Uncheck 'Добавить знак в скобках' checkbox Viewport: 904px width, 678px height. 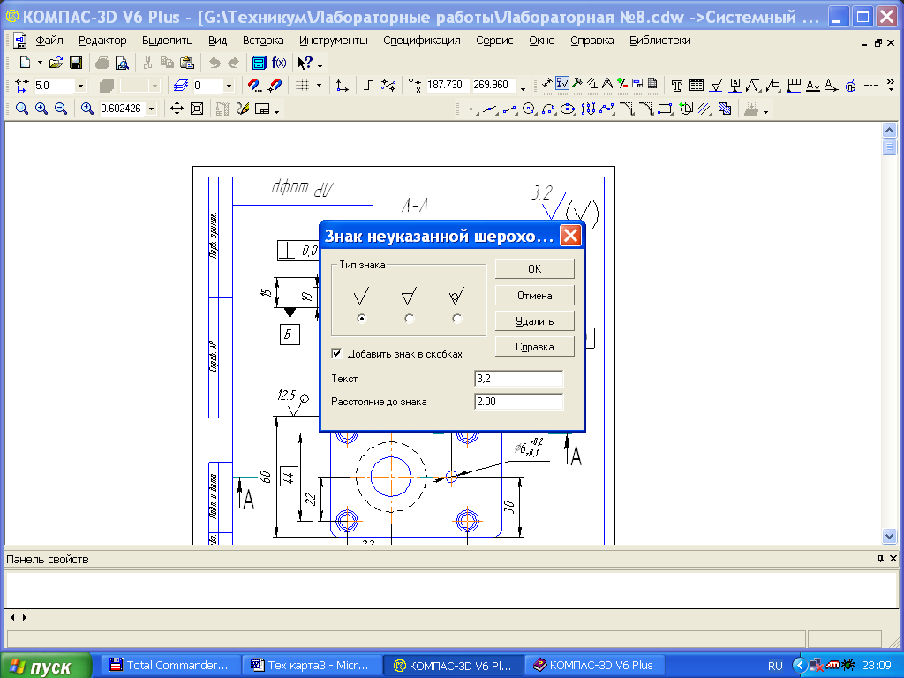click(x=336, y=353)
